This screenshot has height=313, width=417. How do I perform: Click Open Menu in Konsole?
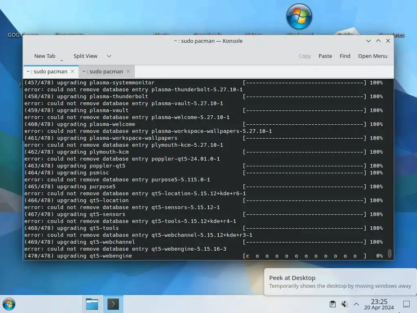373,56
